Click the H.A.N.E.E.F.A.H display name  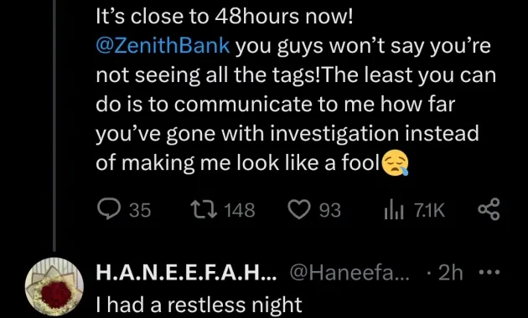tap(186, 273)
